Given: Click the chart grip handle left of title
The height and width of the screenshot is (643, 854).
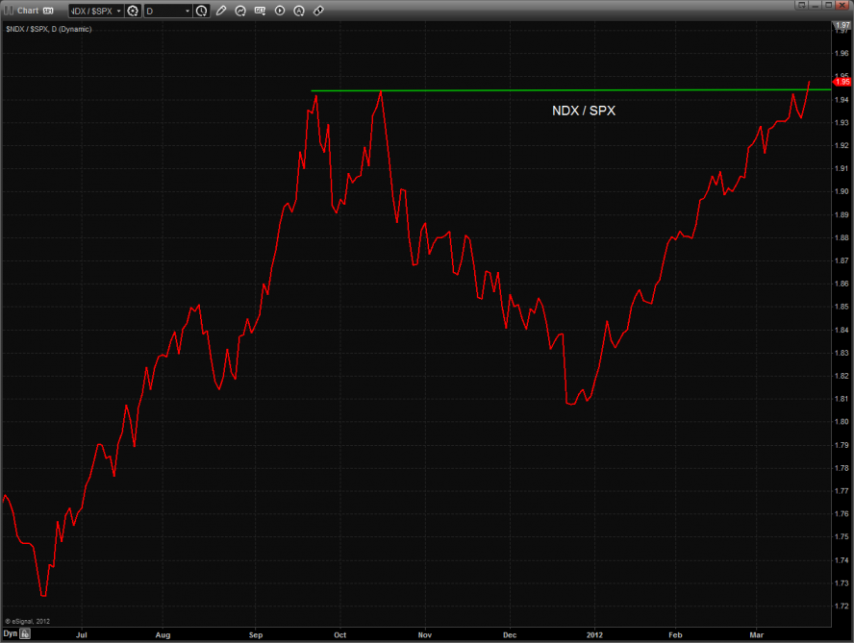Looking at the screenshot, I should pyautogui.click(x=8, y=11).
